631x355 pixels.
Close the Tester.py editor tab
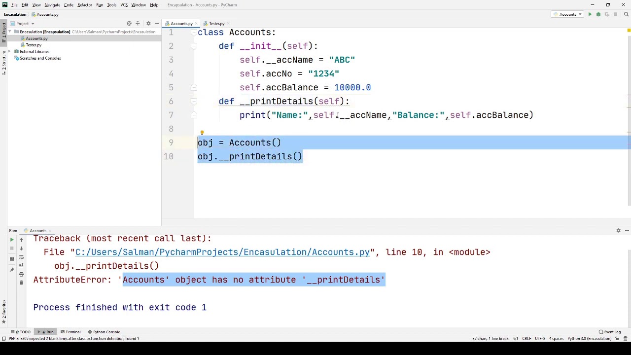click(x=228, y=24)
